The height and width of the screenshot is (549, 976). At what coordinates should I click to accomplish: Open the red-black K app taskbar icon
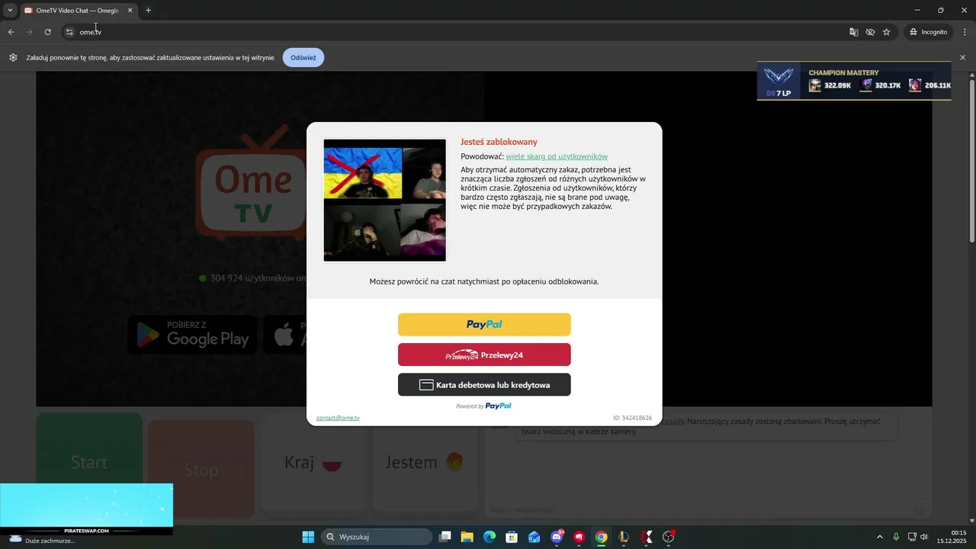647,537
